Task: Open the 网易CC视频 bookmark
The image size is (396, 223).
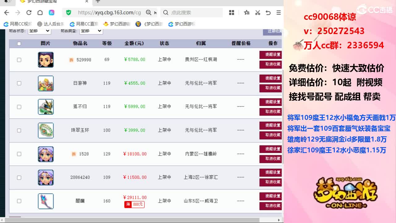Action: (18, 24)
